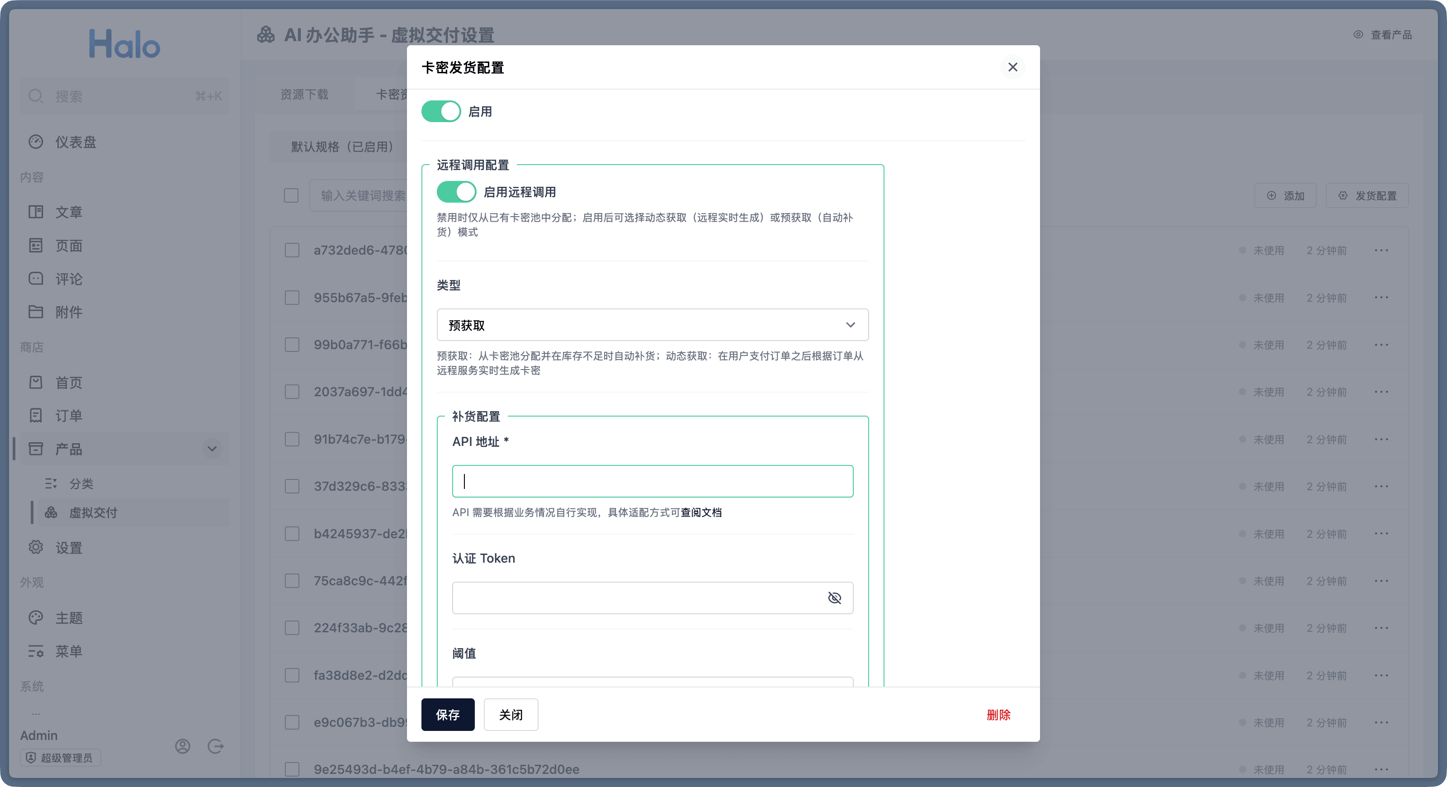Open more actions for first card row
This screenshot has height=787, width=1447.
click(1381, 250)
